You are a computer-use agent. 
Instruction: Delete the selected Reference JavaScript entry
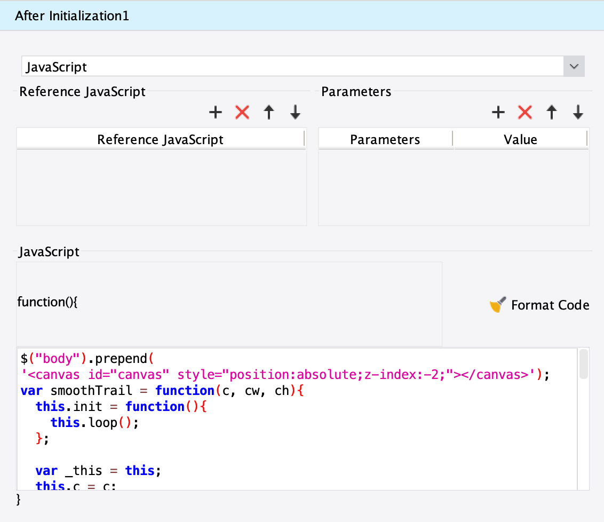pyautogui.click(x=242, y=113)
